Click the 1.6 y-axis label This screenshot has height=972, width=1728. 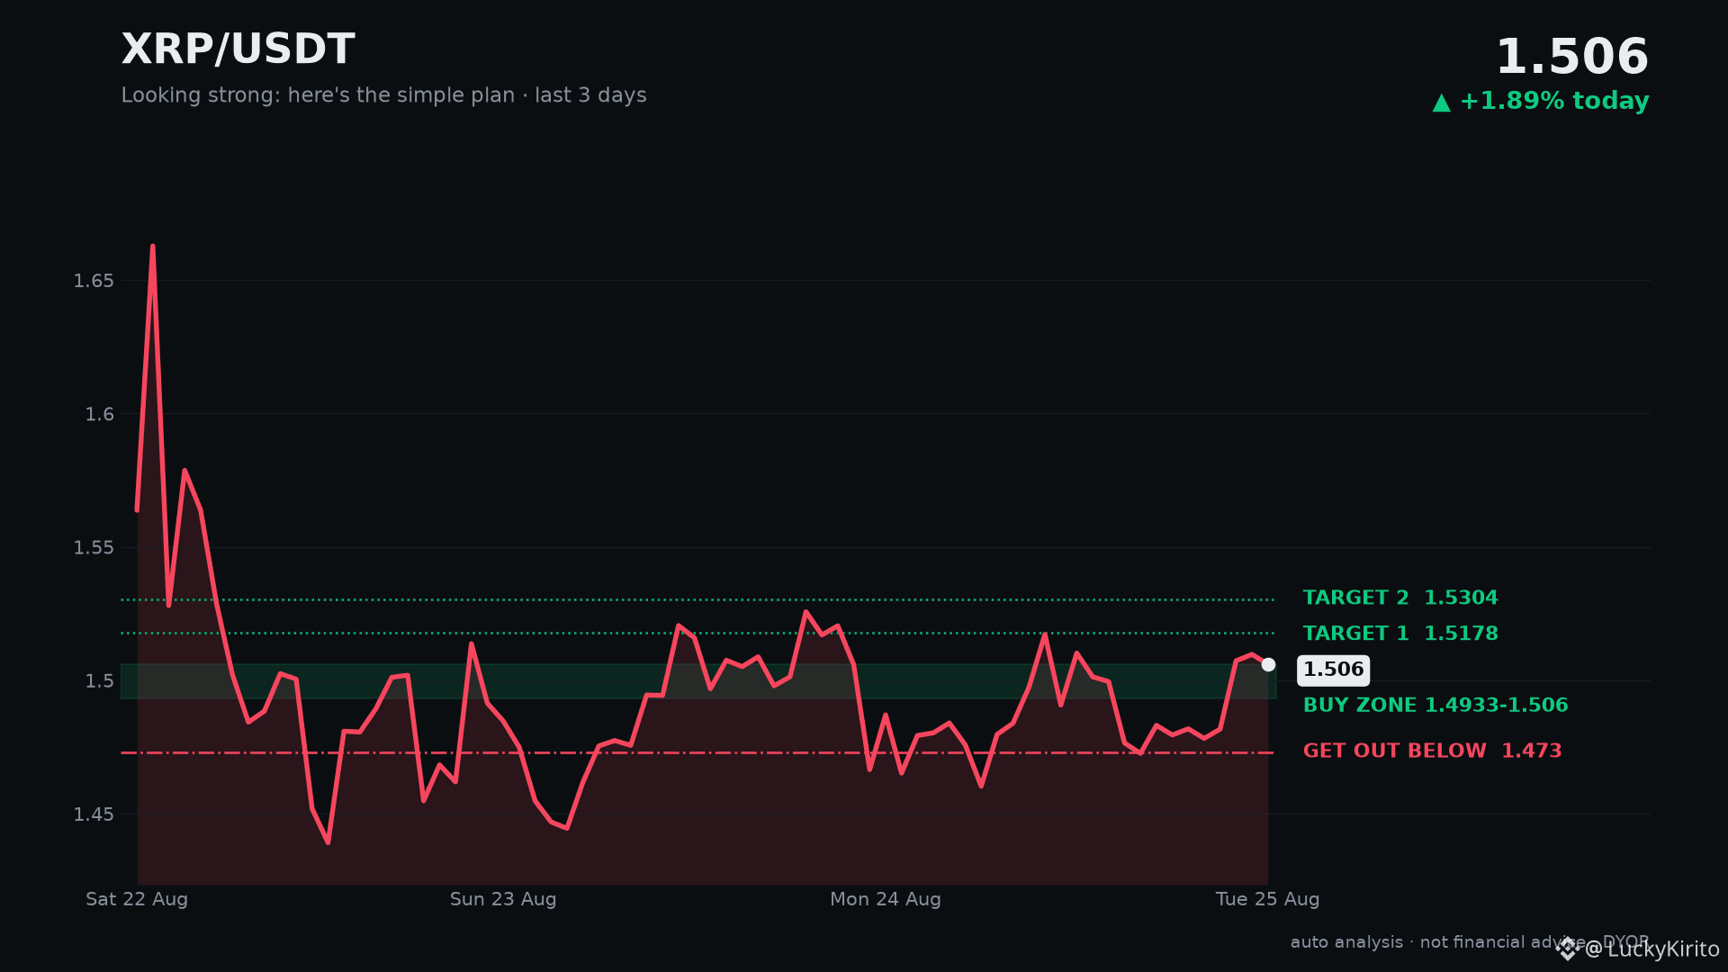point(100,414)
